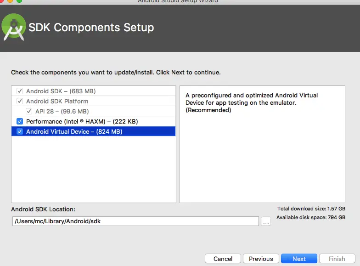Toggle the Android SDK Platform checkbox
The image size is (360, 266).
click(x=20, y=101)
